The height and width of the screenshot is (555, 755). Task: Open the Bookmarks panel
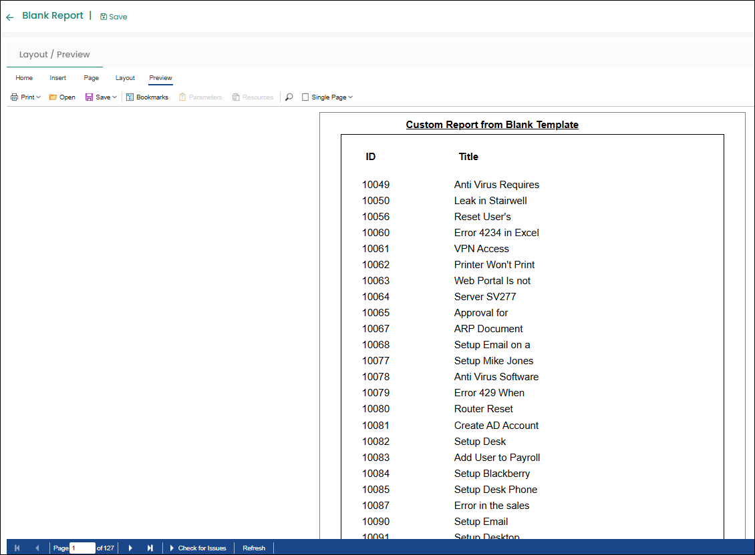point(147,97)
